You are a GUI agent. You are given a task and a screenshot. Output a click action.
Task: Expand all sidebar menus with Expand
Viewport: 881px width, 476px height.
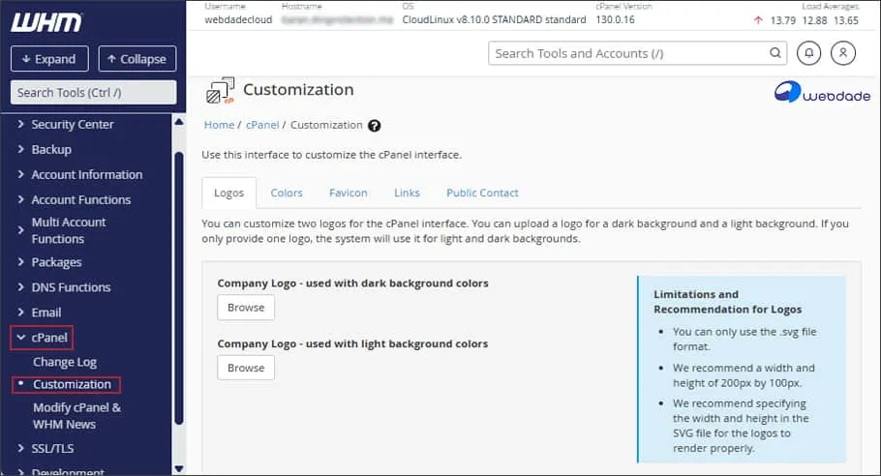(49, 59)
